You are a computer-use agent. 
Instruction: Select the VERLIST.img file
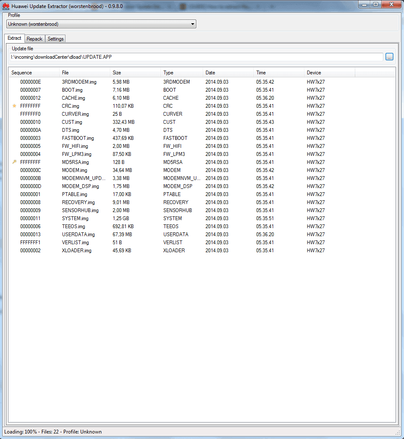pos(75,243)
